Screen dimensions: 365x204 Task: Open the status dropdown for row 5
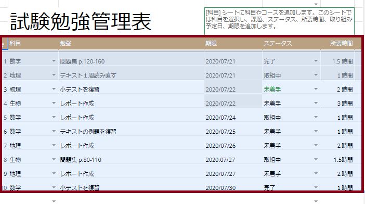pyautogui.click(x=316, y=117)
